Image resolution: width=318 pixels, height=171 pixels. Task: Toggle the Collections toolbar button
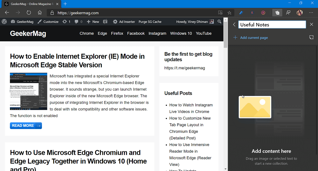point(277,13)
